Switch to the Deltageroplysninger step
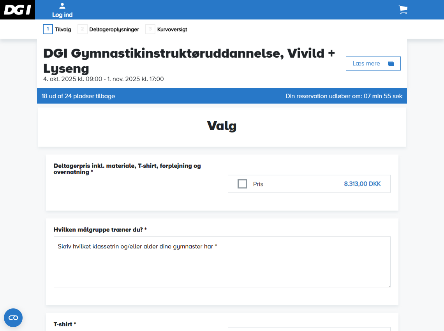The image size is (444, 331). [x=114, y=29]
